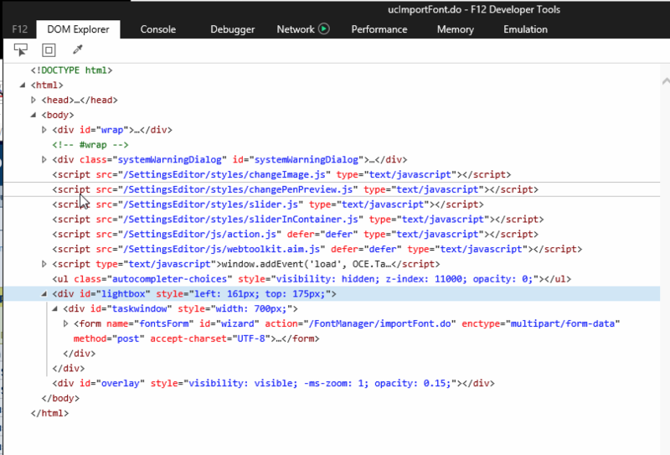Screen dimensions: 670x455
Task: Select the element picker tool icon
Action: click(x=20, y=50)
